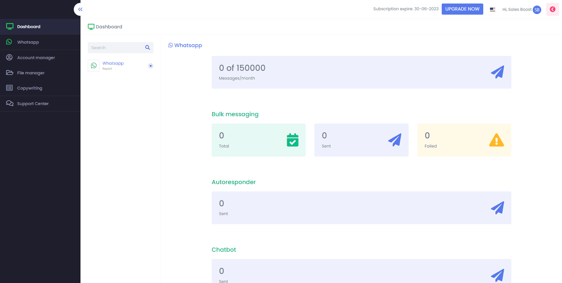
Task: Select Dashboard in the sidebar menu
Action: [29, 27]
